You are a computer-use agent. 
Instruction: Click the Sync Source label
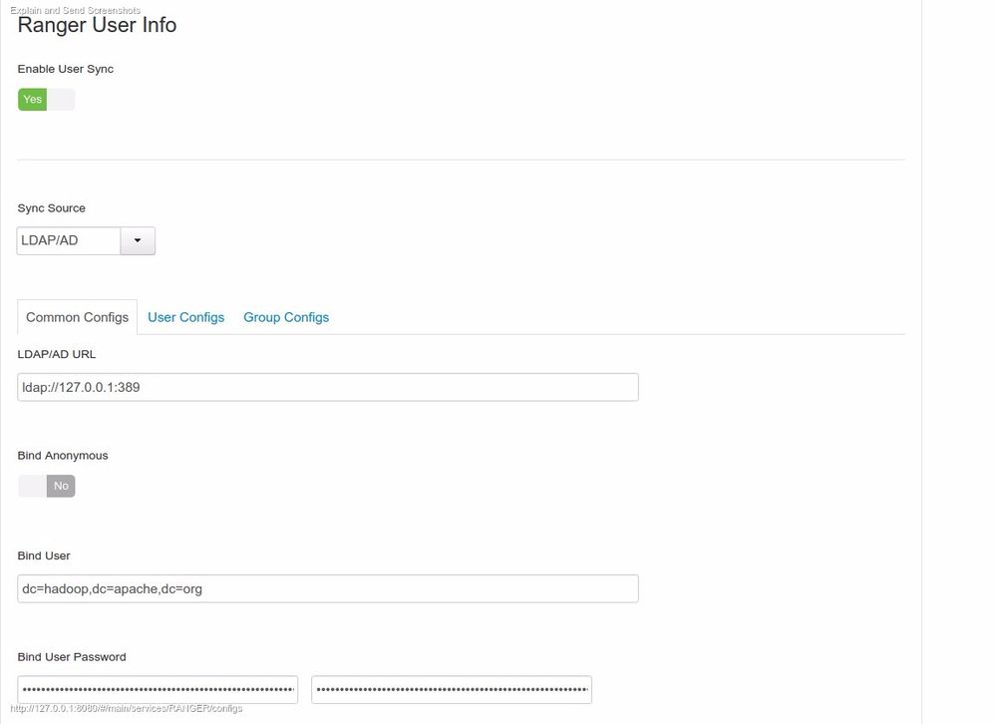click(52, 208)
